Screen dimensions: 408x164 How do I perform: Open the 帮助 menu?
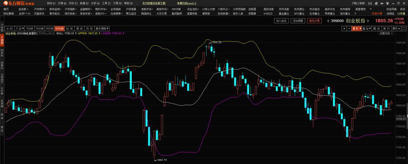coord(128,3)
